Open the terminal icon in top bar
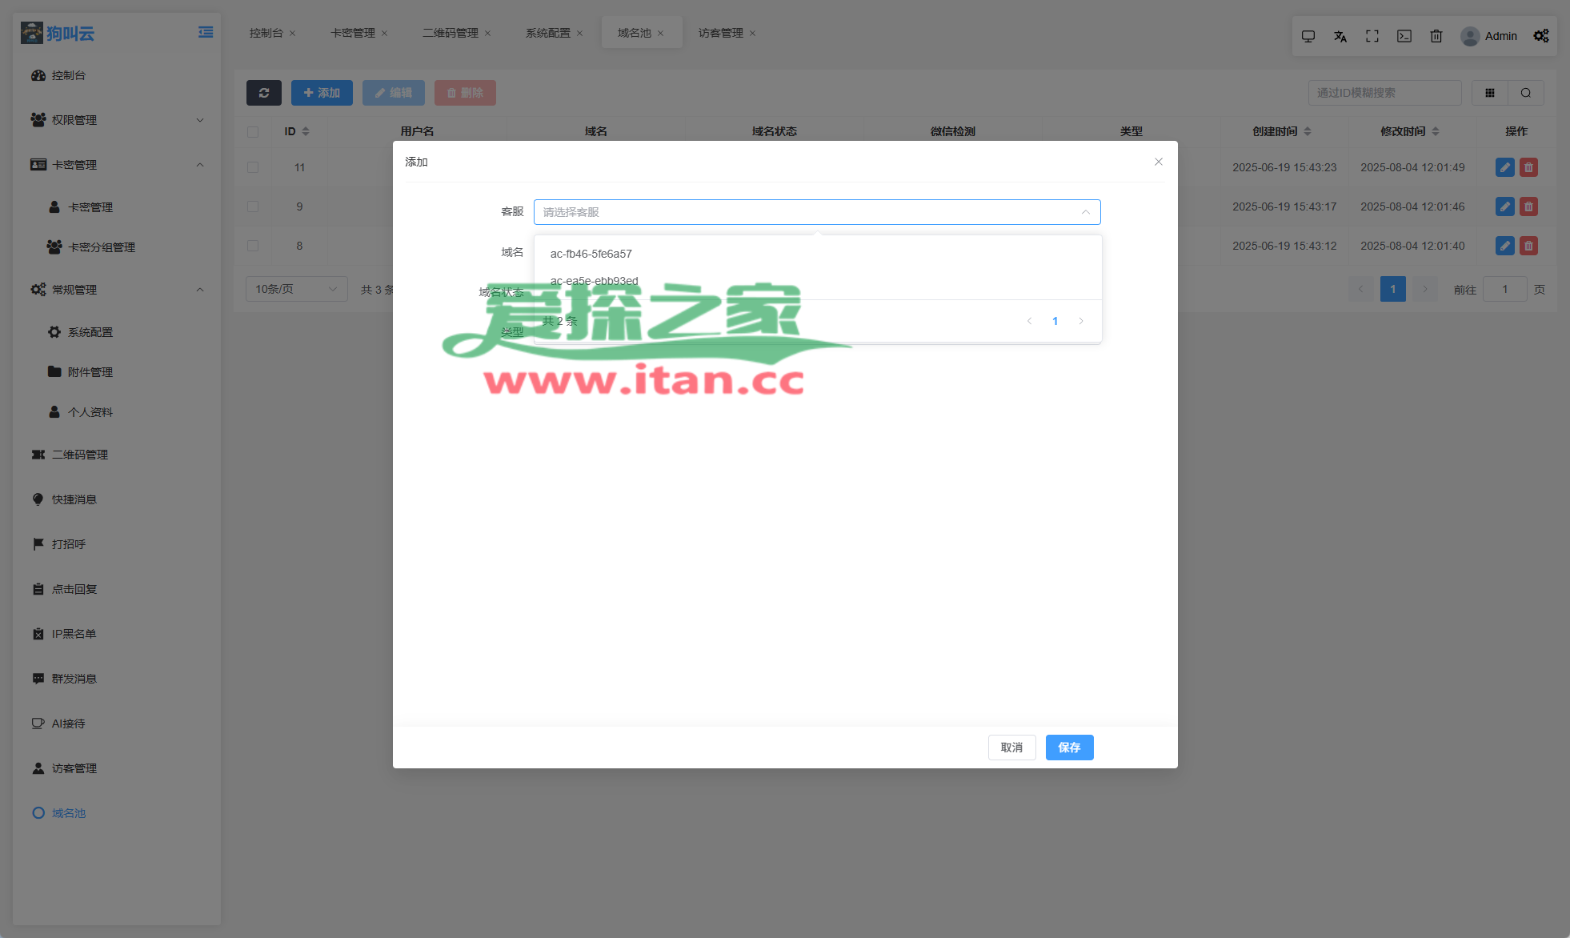The width and height of the screenshot is (1570, 938). pyautogui.click(x=1404, y=36)
